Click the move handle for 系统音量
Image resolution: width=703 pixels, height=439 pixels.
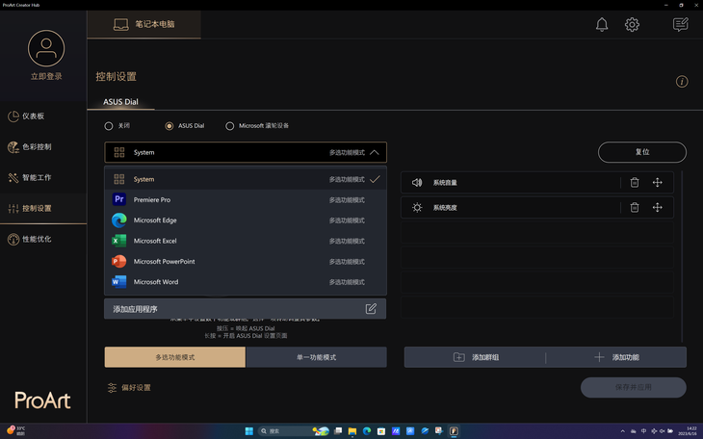(657, 183)
